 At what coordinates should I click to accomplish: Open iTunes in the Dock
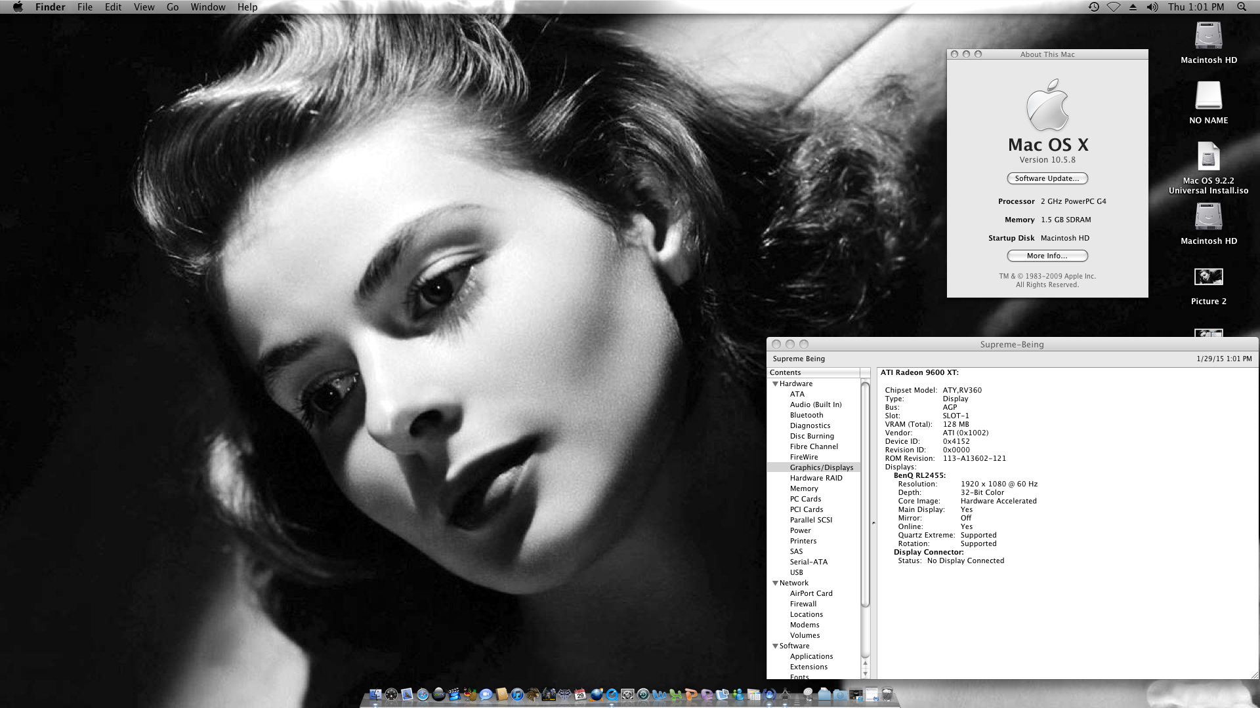[517, 695]
